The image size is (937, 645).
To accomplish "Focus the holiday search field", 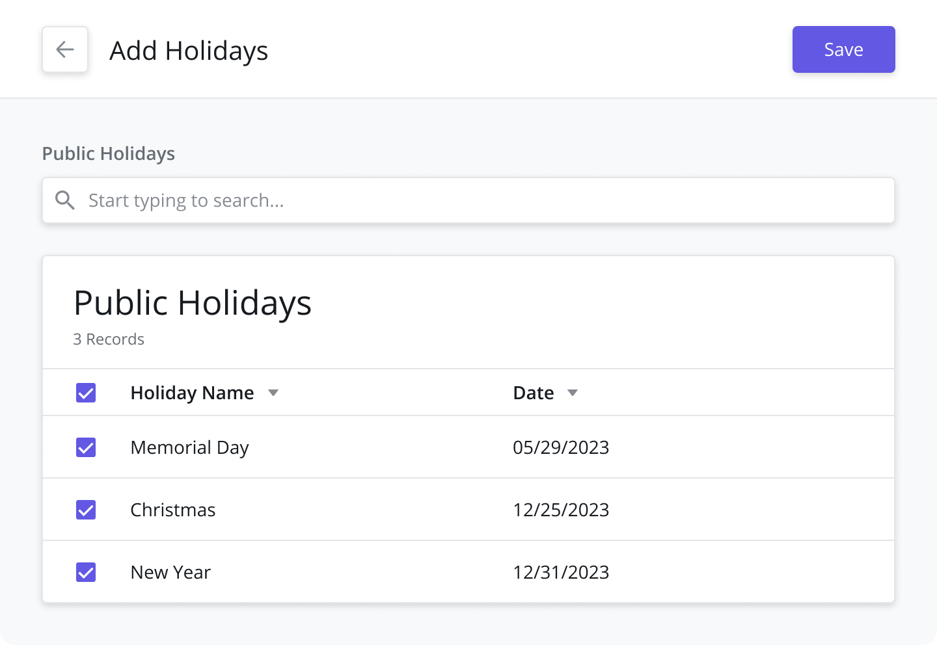I will tap(468, 200).
